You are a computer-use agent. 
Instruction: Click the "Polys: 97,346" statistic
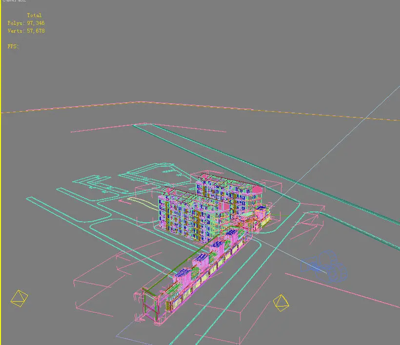click(26, 23)
